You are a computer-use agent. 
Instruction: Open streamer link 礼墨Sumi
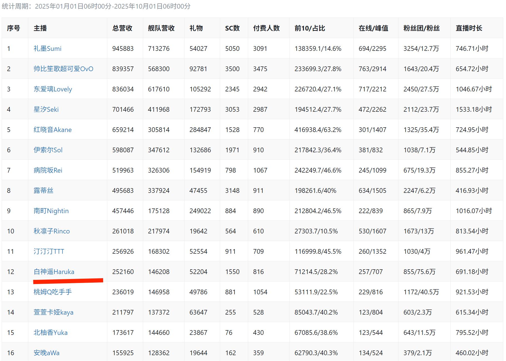pos(47,49)
